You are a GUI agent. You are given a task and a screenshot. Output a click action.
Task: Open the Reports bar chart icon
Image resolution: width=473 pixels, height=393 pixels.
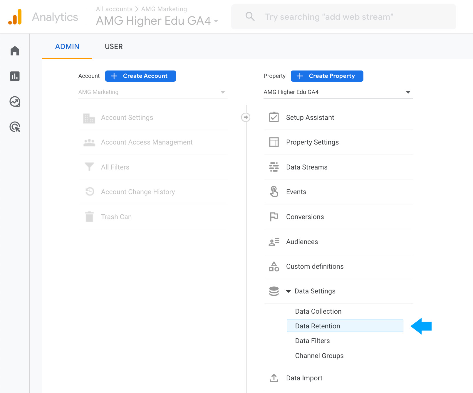coord(15,76)
